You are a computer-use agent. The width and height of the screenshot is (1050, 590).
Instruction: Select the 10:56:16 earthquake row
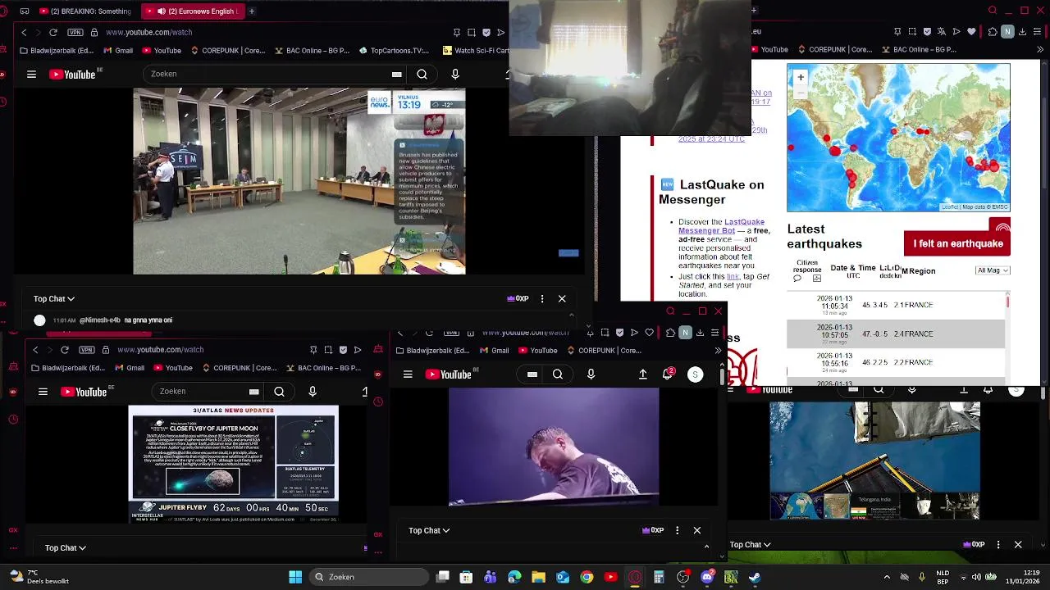click(896, 362)
